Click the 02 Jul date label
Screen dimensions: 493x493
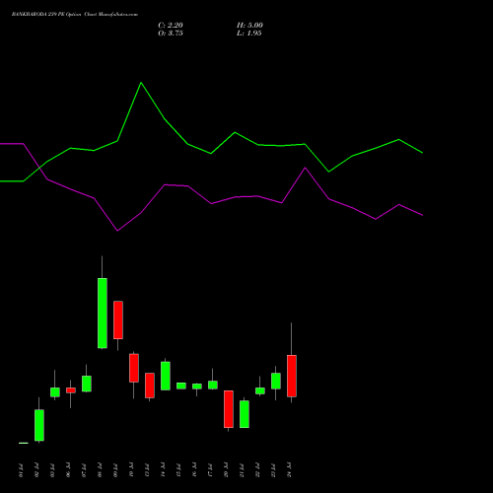tap(36, 470)
